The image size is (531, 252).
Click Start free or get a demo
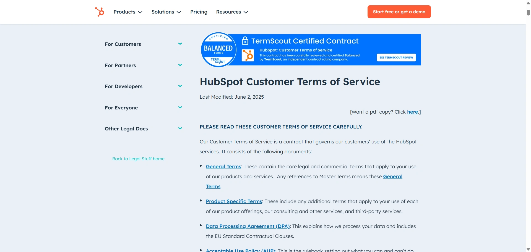[399, 12]
